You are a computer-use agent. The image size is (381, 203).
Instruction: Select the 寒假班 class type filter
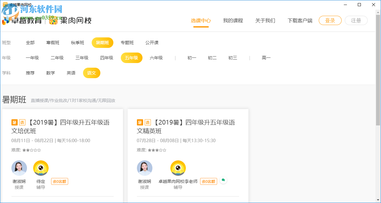pos(53,43)
